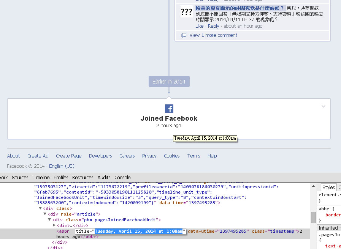The width and height of the screenshot is (341, 249).
Task: Expand the collapsed <div>…</div> node
Action: pyautogui.click(x=54, y=225)
